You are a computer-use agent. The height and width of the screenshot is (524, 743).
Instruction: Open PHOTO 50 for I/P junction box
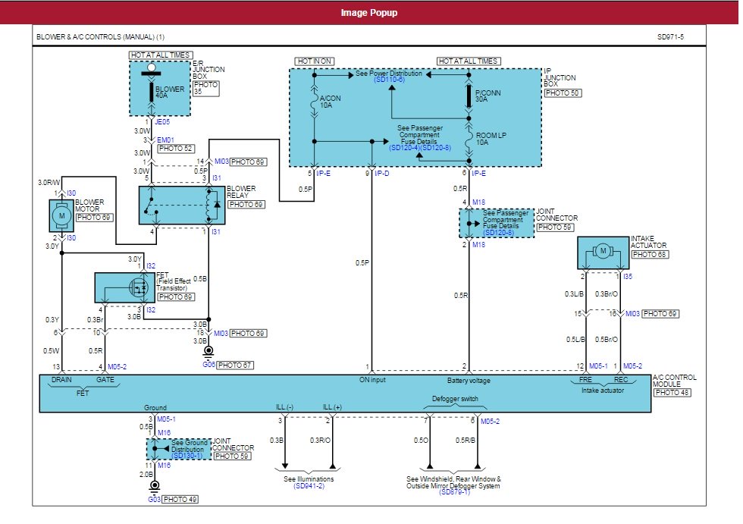563,93
